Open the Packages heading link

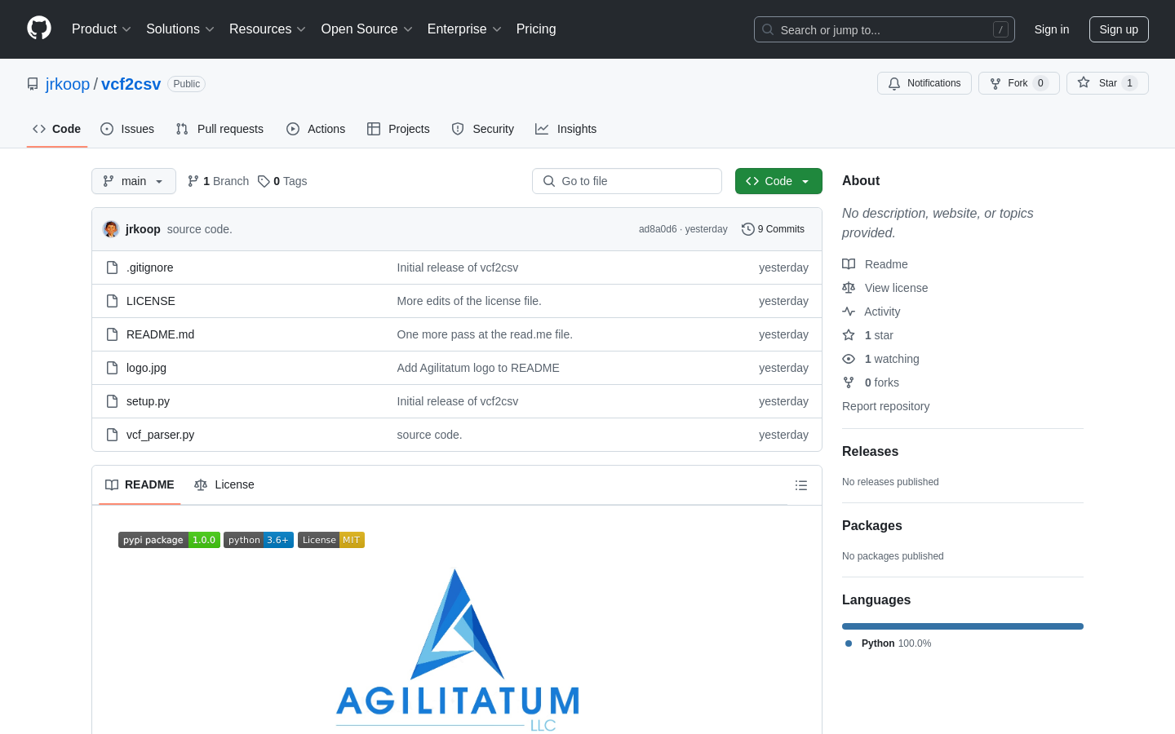[x=871, y=525]
